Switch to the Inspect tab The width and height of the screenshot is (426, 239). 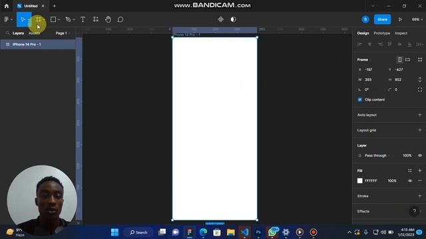click(x=401, y=33)
